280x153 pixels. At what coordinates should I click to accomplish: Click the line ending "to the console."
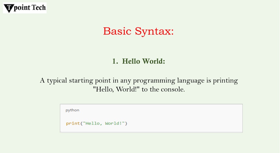[139, 89]
